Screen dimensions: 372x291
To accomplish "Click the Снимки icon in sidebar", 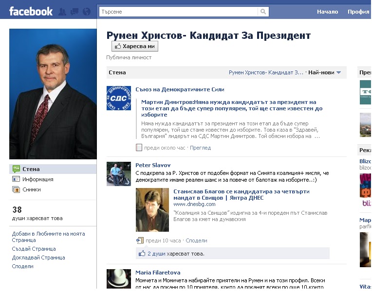I will [x=16, y=189].
